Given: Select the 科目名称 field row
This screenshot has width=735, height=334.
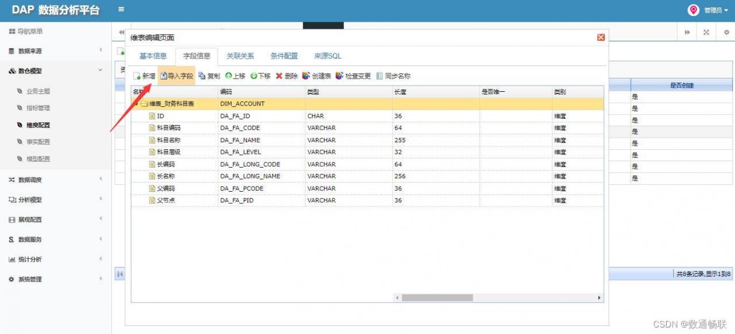Looking at the screenshot, I should tap(367, 140).
